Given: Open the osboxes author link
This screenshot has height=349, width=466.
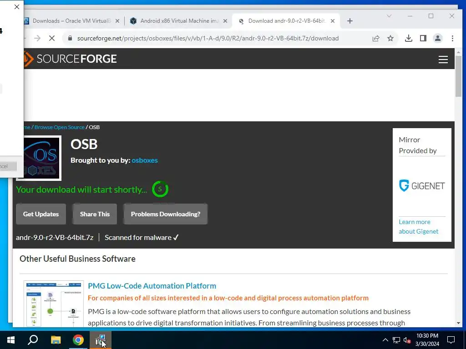Looking at the screenshot, I should click(145, 160).
